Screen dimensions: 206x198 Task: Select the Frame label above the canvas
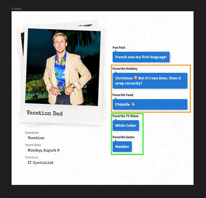pos(17,9)
